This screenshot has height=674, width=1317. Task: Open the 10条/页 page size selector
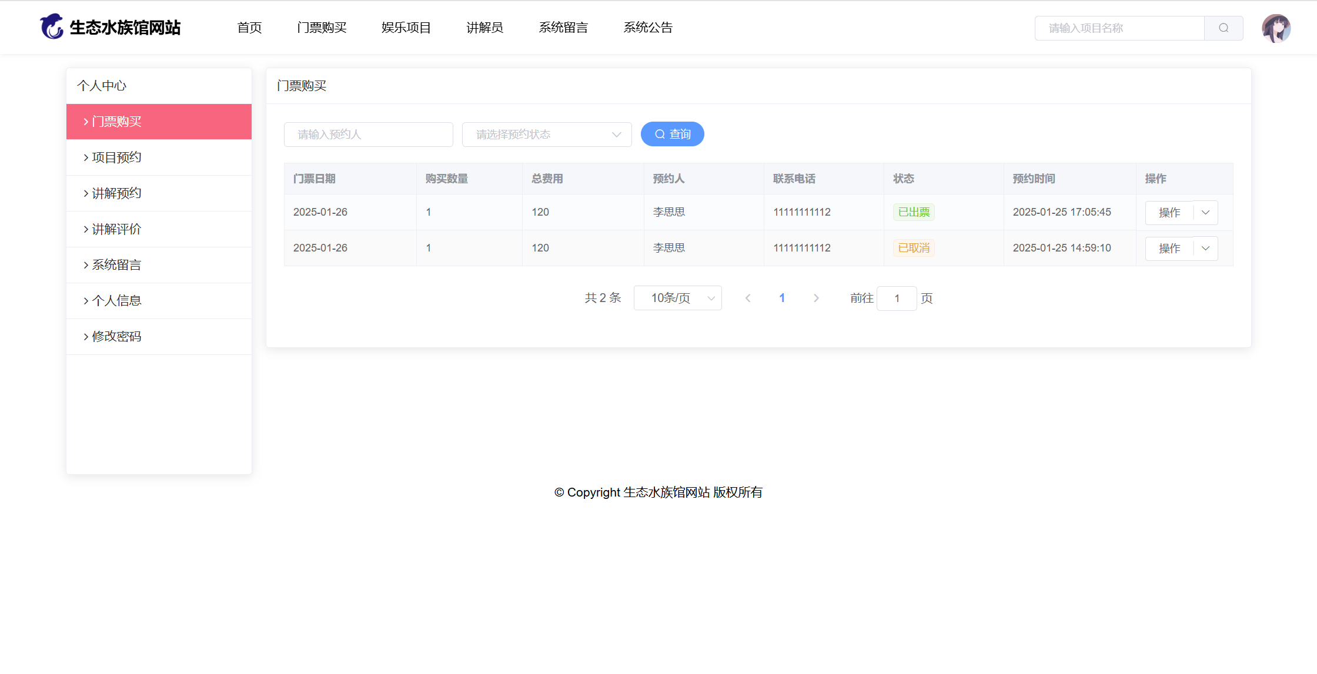(677, 299)
